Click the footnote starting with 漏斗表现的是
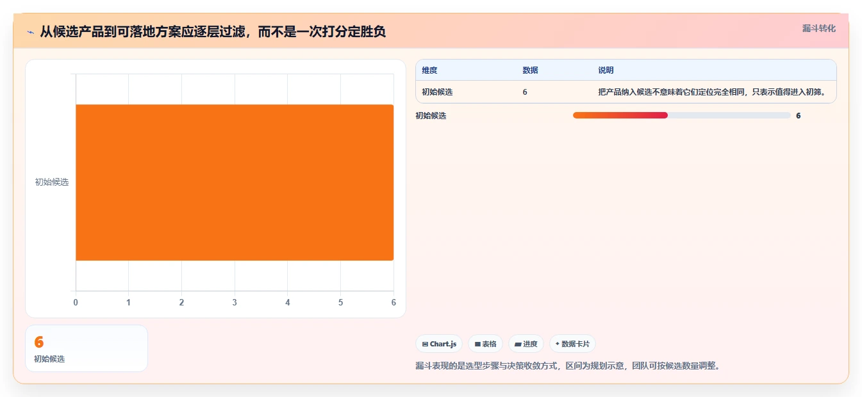The width and height of the screenshot is (862, 397). point(568,366)
